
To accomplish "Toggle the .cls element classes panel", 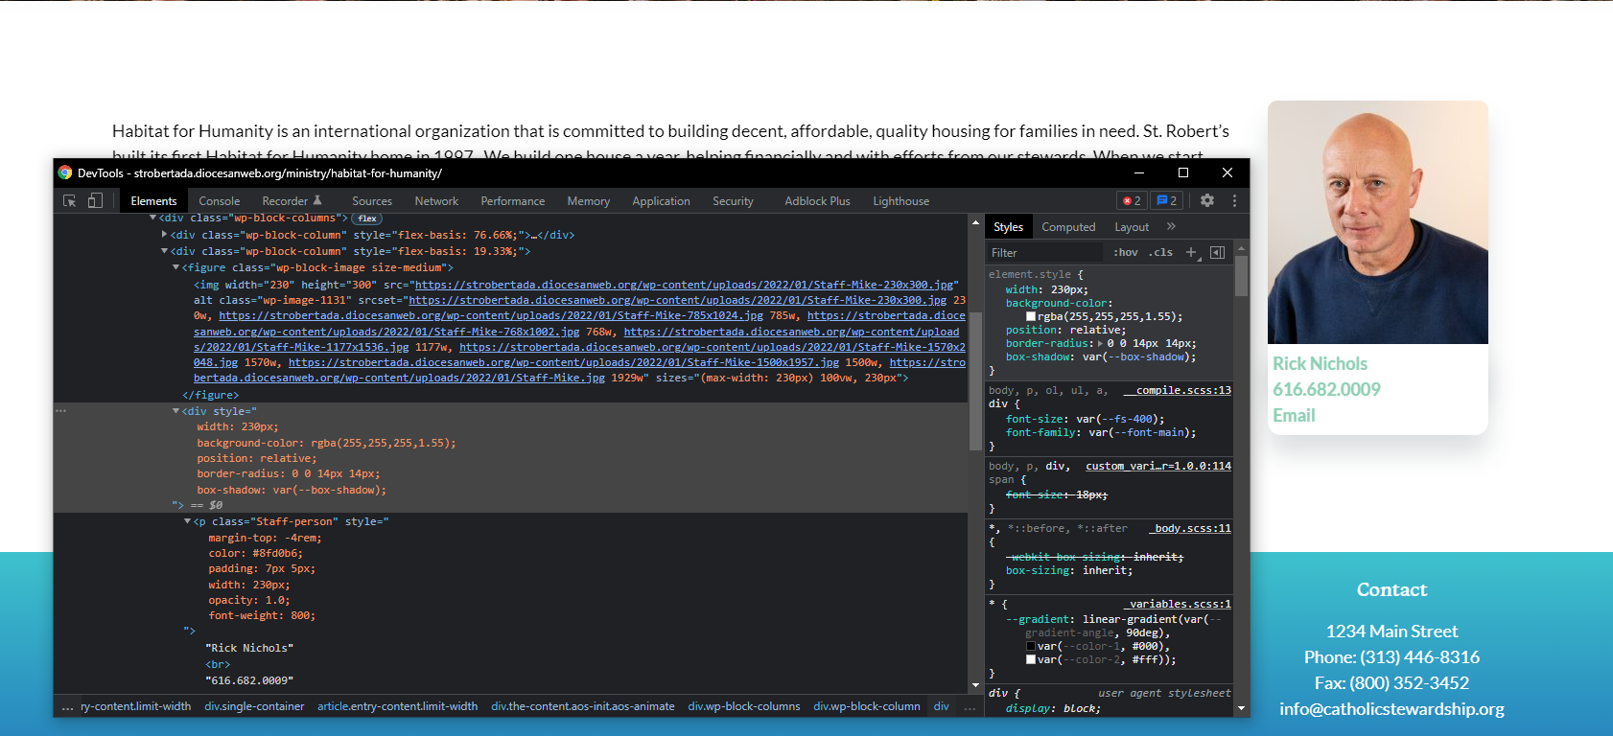I will tap(1160, 252).
